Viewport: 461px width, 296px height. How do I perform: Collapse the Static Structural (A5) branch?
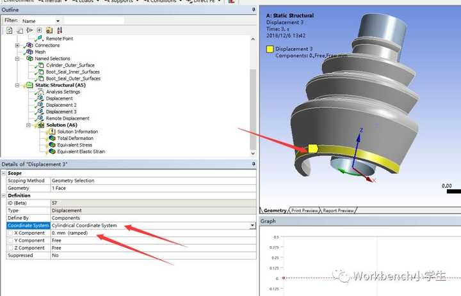tap(17, 85)
